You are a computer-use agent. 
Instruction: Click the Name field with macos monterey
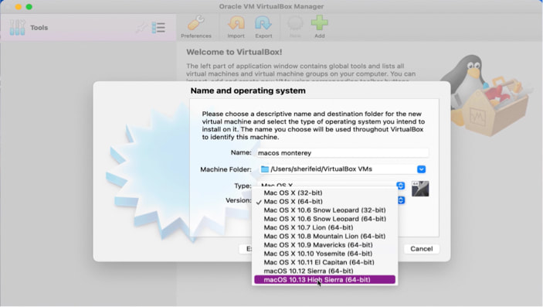tap(343, 152)
